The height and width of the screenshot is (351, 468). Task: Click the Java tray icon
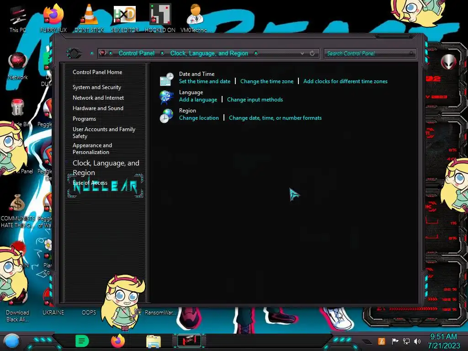tap(382, 341)
